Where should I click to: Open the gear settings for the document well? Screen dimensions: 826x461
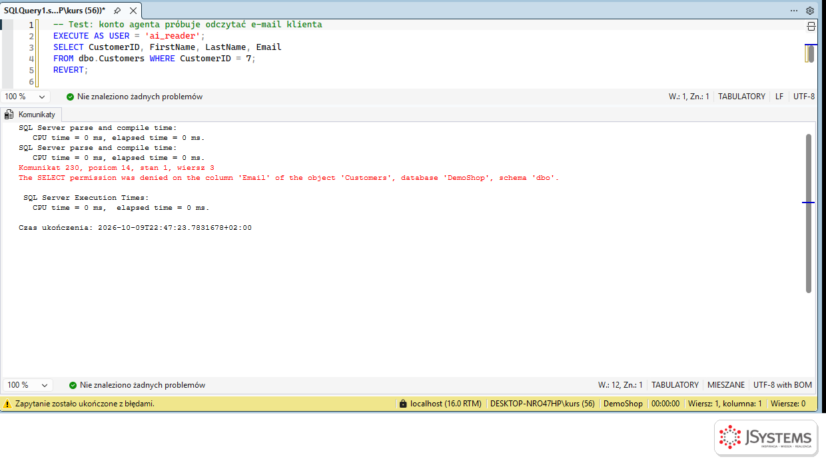click(810, 11)
